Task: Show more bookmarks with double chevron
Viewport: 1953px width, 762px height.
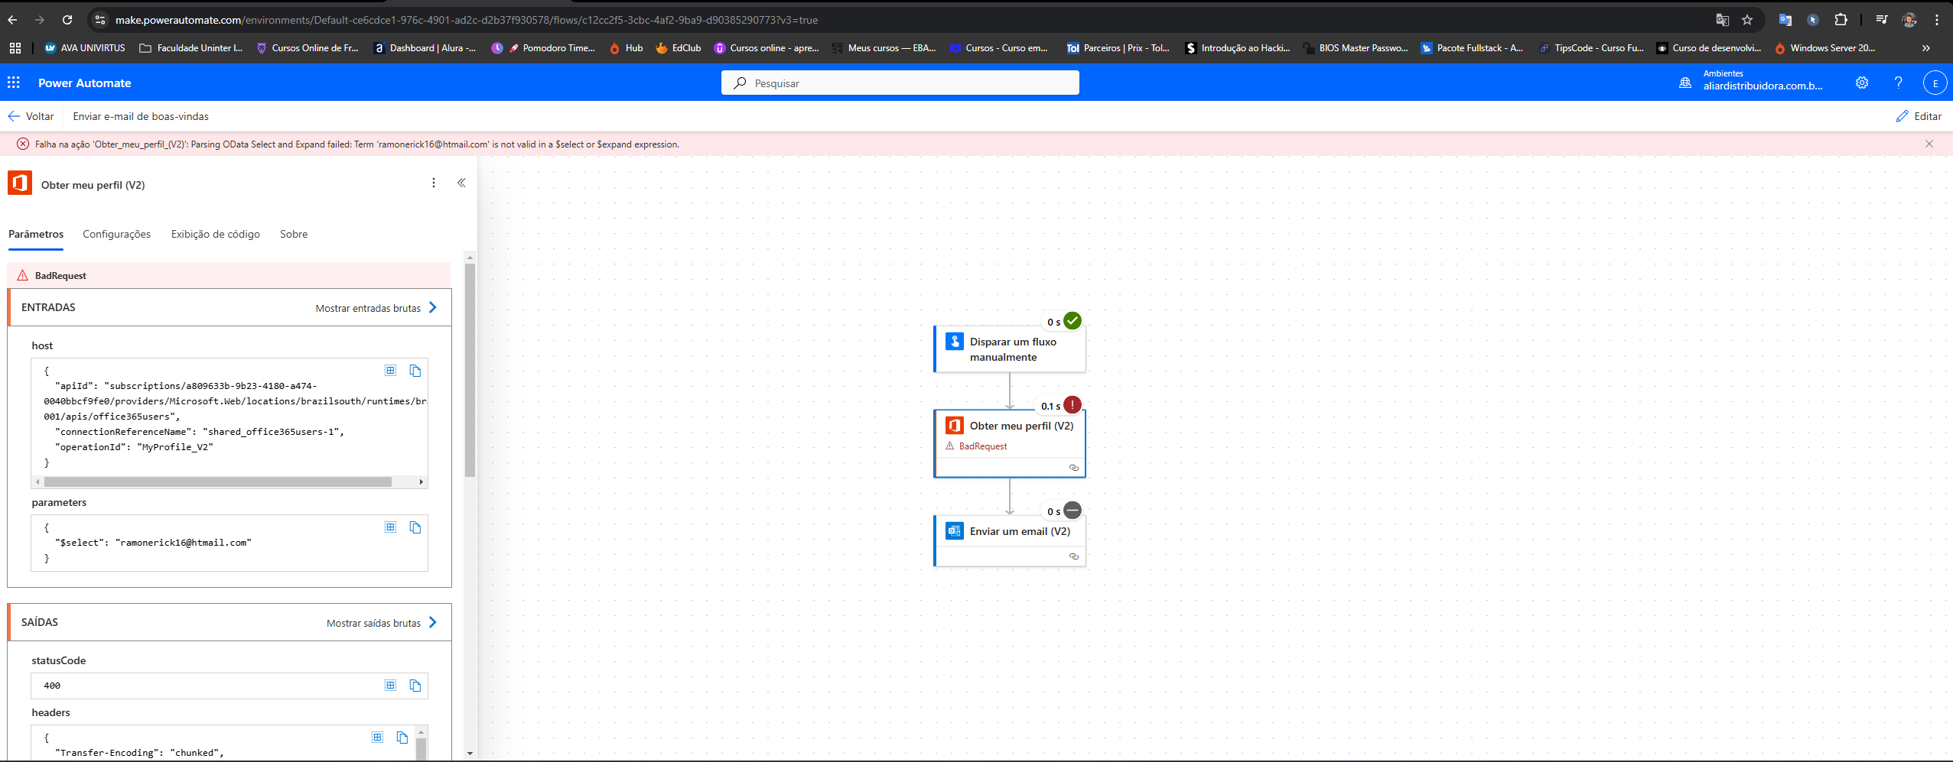Action: (x=1925, y=47)
